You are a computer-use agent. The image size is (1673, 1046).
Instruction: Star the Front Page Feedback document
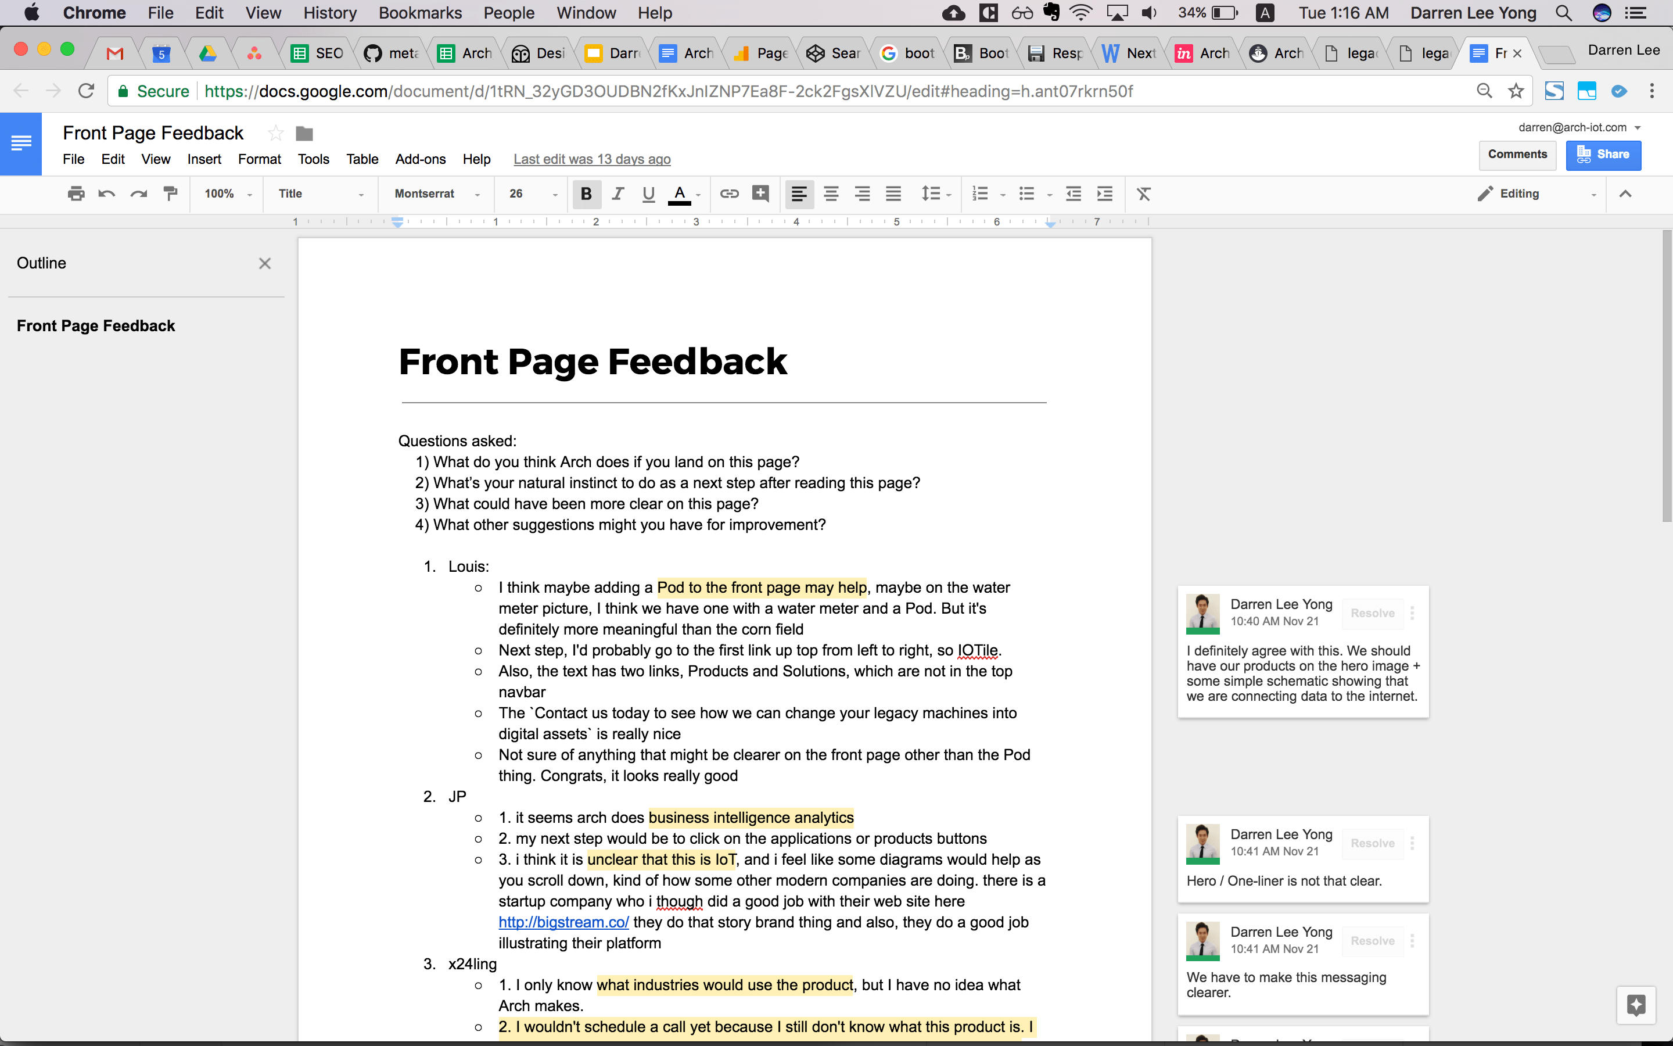tap(275, 133)
